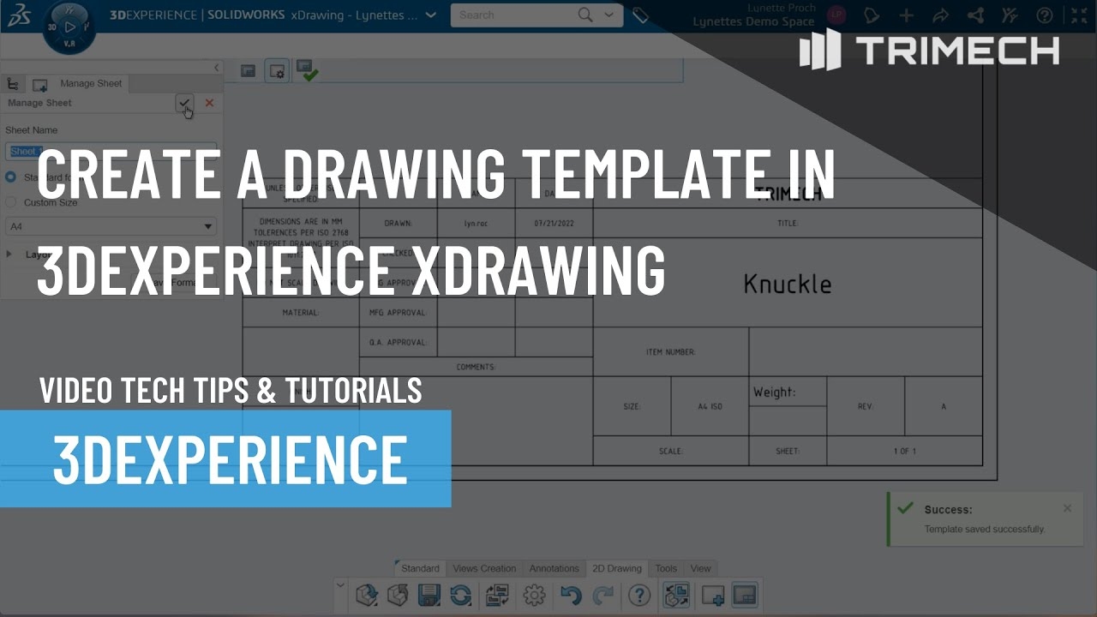Switch to the Standard tab
1097x617 pixels.
420,568
